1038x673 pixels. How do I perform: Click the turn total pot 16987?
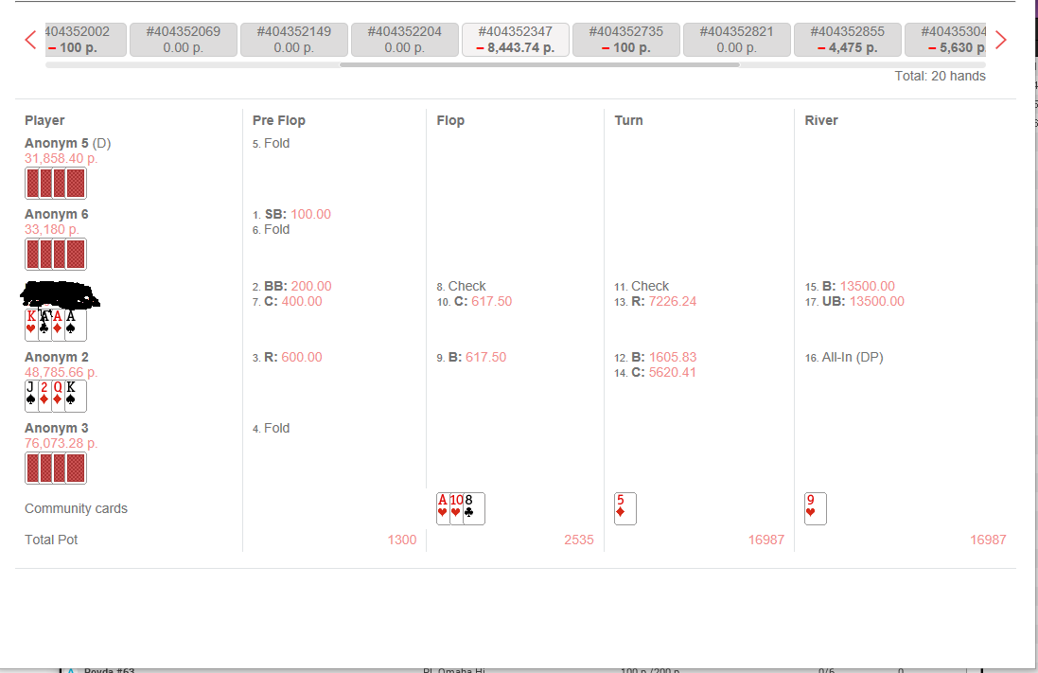tap(765, 540)
